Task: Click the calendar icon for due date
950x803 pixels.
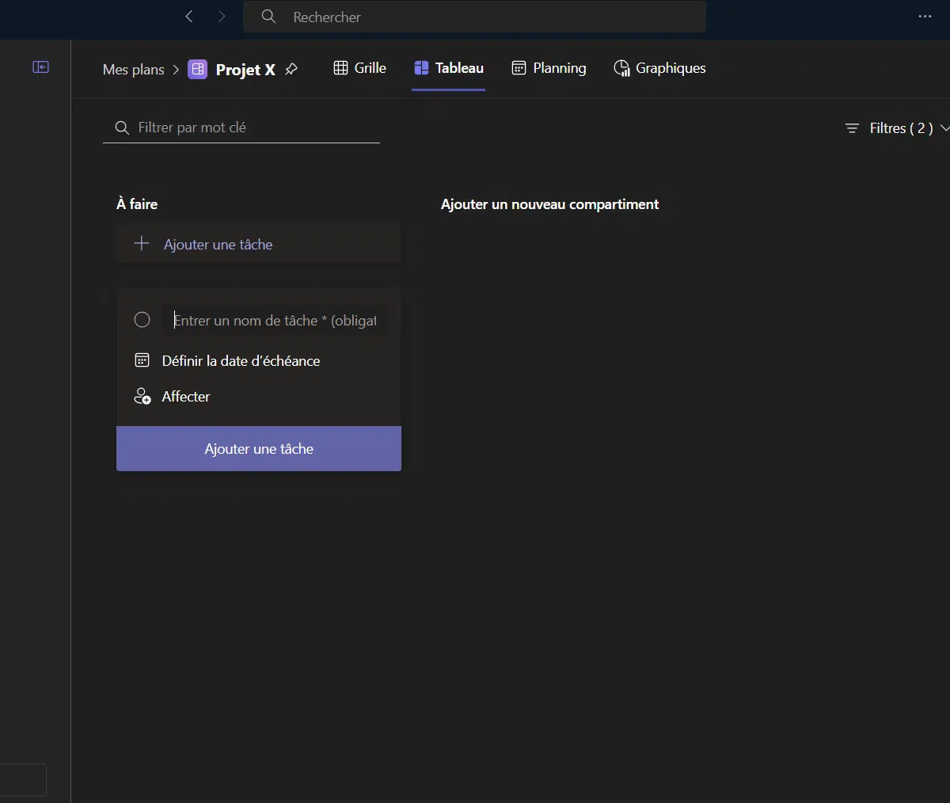Action: click(x=142, y=361)
